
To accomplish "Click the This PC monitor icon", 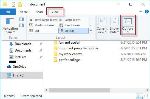I will [x=9, y=75].
